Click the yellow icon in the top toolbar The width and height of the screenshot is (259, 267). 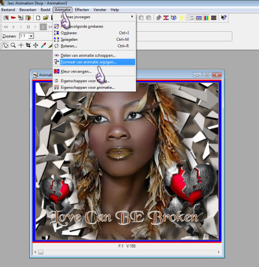181,17
